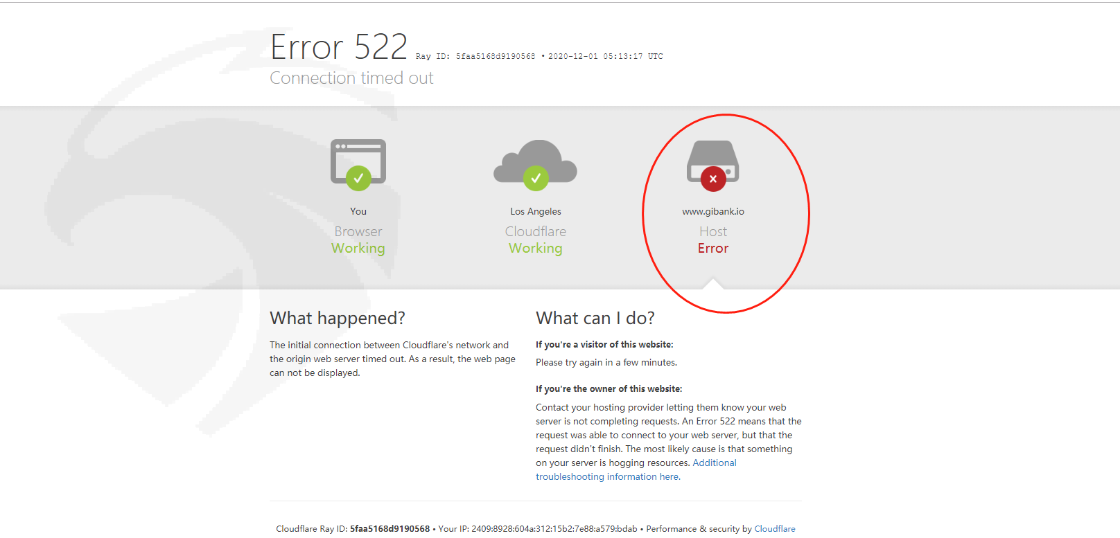The height and width of the screenshot is (538, 1120).
Task: Click the browser window status icon
Action: coord(358,165)
